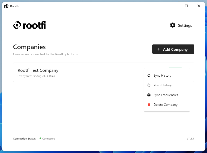This screenshot has width=207, height=153.
Task: Open the Settings text link
Action: (185, 25)
